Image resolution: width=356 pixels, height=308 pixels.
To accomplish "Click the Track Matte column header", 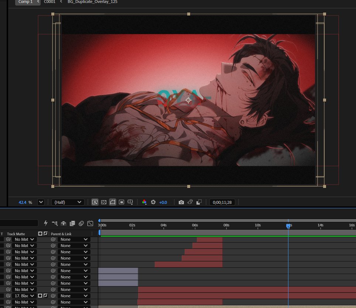I will pyautogui.click(x=16, y=234).
